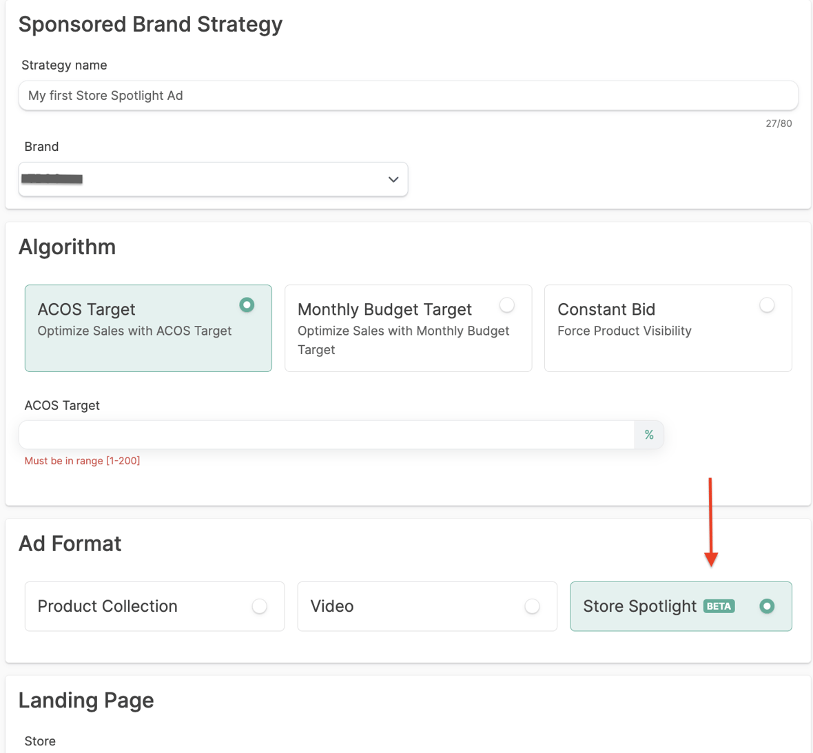Click the percent symbol icon
813x753 pixels.
pyautogui.click(x=649, y=435)
